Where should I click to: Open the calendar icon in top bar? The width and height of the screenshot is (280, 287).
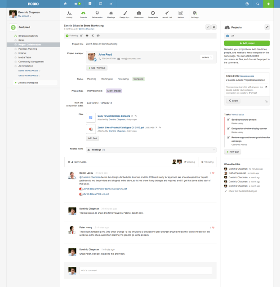tap(101, 4)
